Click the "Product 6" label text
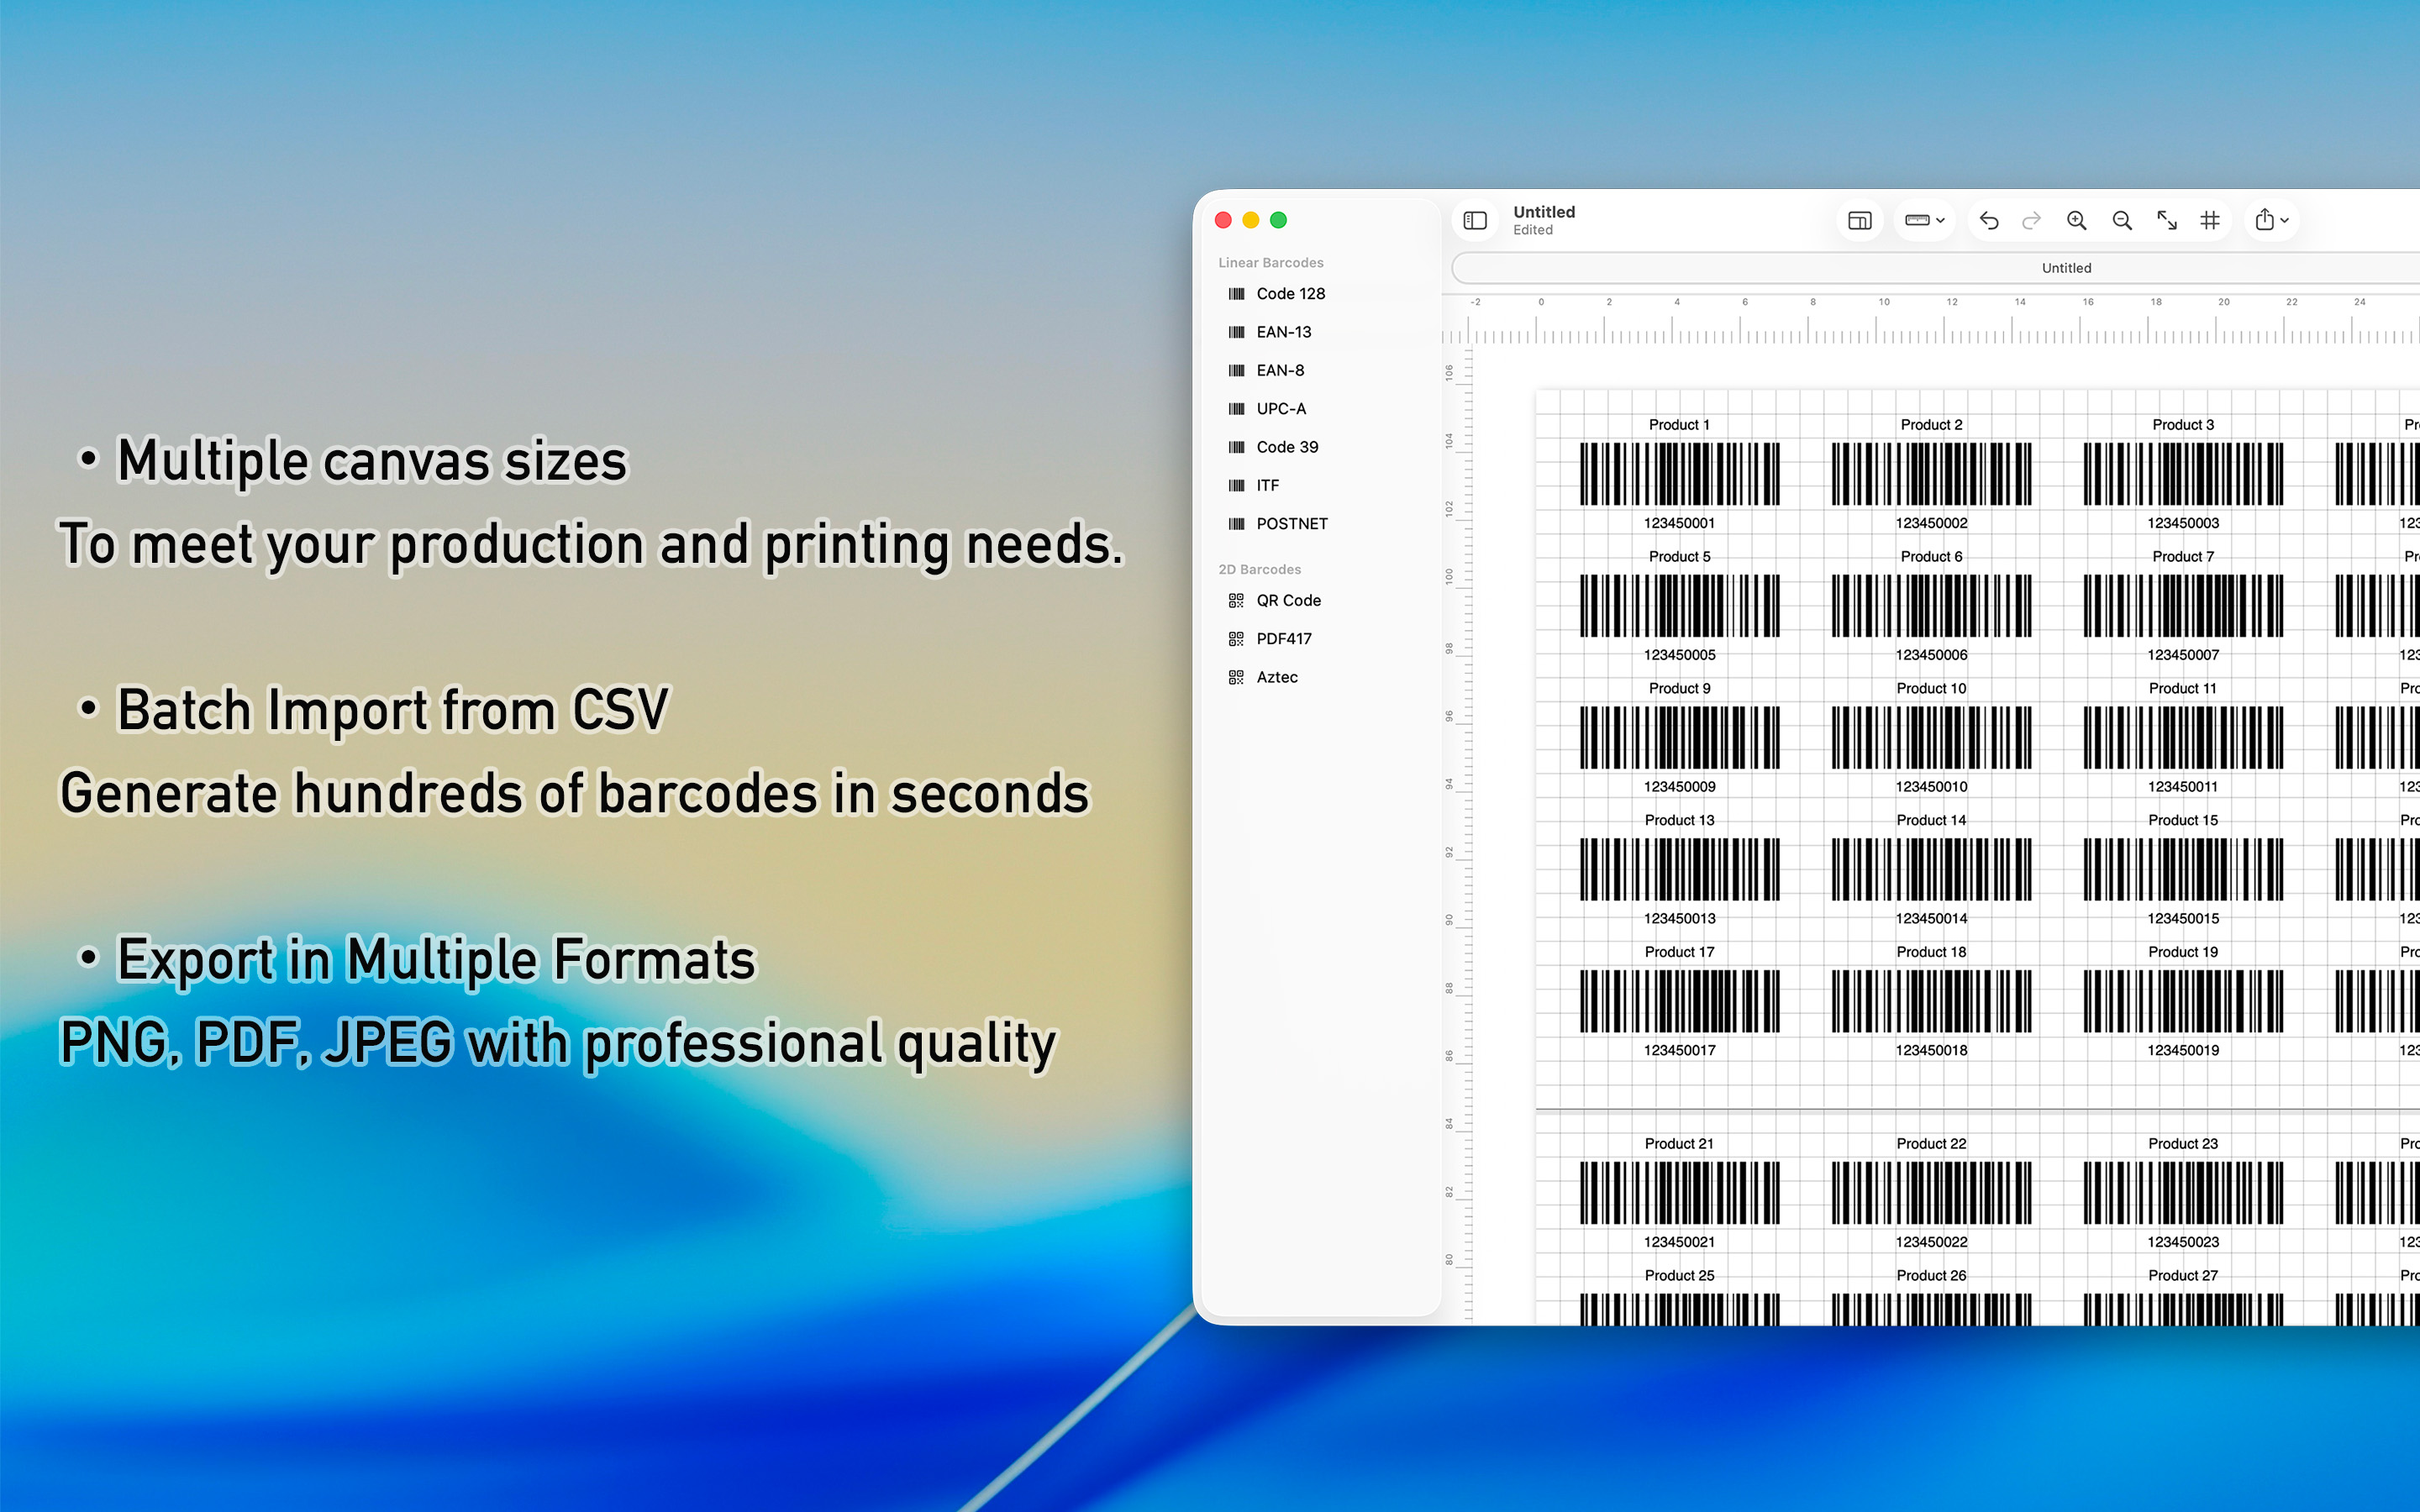The width and height of the screenshot is (2420, 1512). [1932, 557]
